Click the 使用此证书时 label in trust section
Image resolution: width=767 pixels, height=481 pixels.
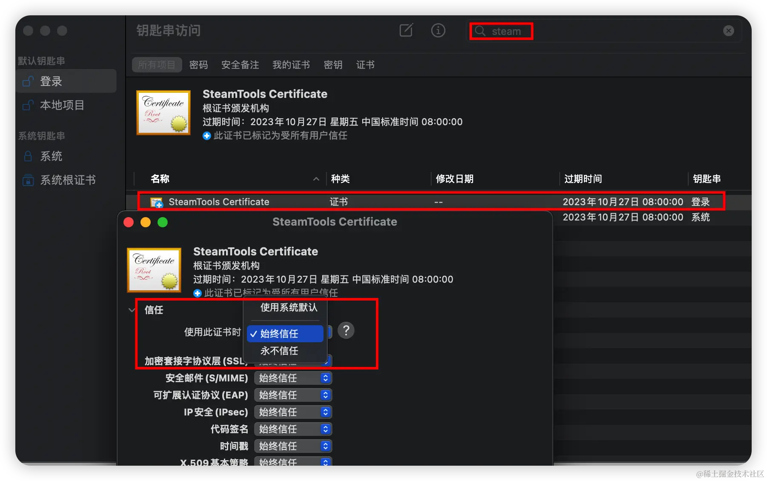coord(212,332)
